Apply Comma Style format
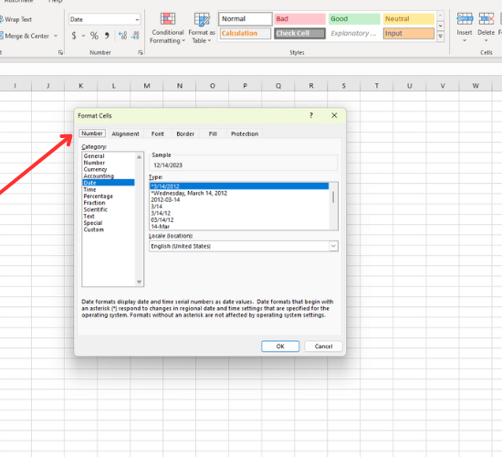Viewport: 502px width, 457px height. (x=107, y=36)
